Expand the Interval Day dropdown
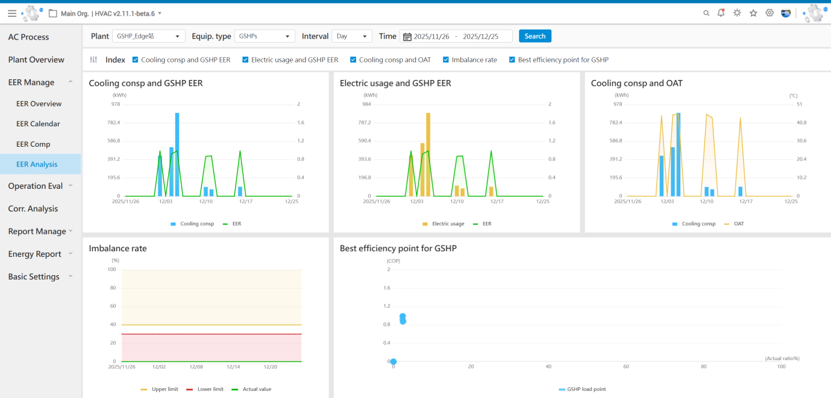The image size is (831, 398). point(352,36)
